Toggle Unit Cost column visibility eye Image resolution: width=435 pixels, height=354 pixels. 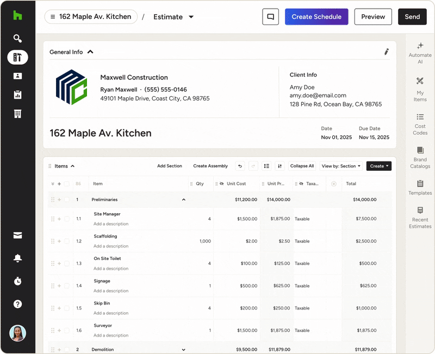221,184
